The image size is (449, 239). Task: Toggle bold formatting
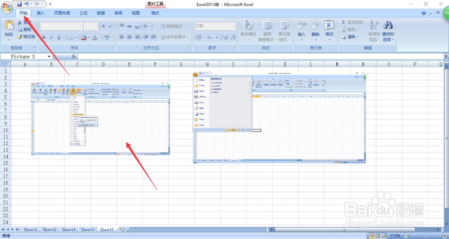(44, 37)
